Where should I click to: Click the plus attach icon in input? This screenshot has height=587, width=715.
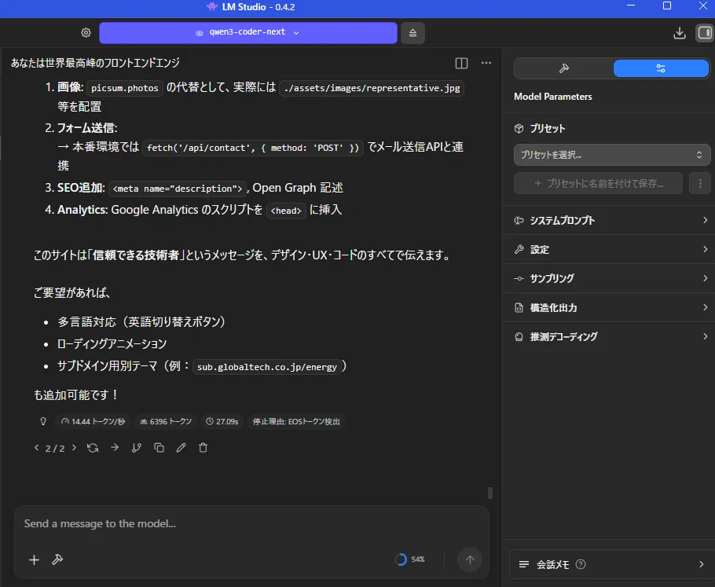coord(34,559)
